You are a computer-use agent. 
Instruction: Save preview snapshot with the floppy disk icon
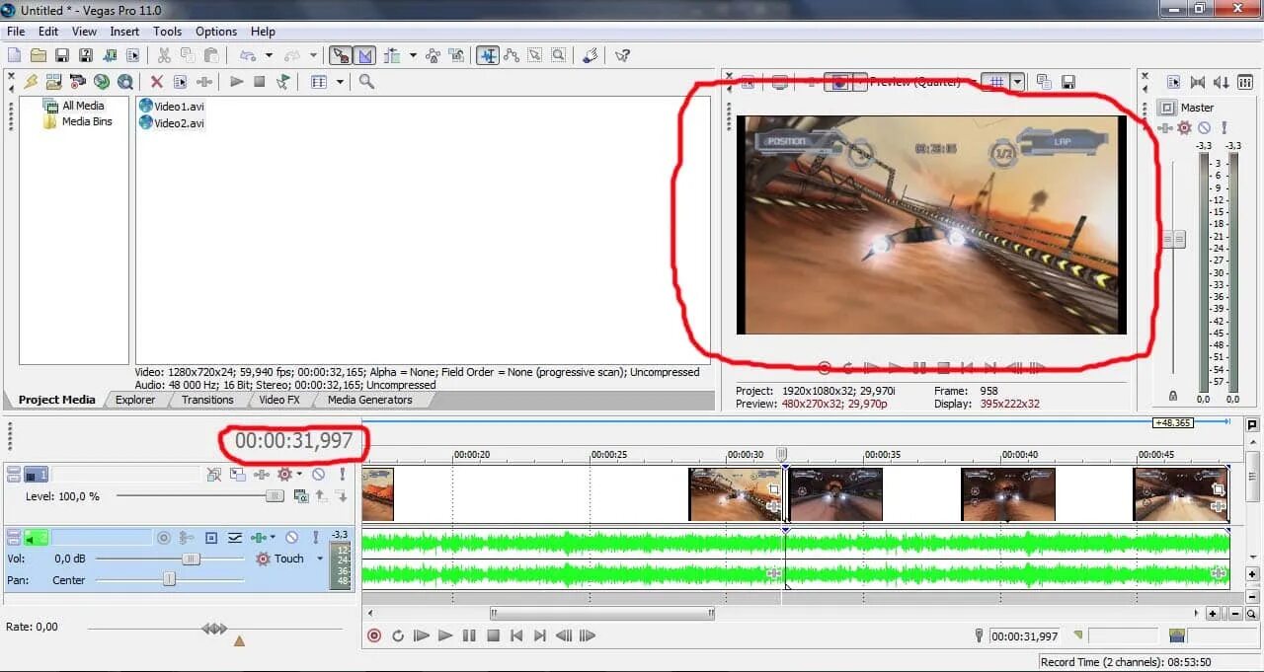1067,82
